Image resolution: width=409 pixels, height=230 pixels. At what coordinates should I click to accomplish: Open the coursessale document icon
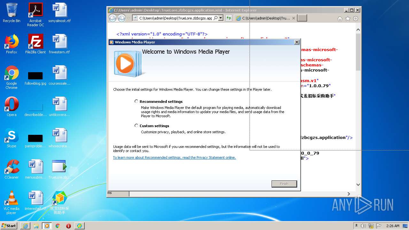[59, 75]
